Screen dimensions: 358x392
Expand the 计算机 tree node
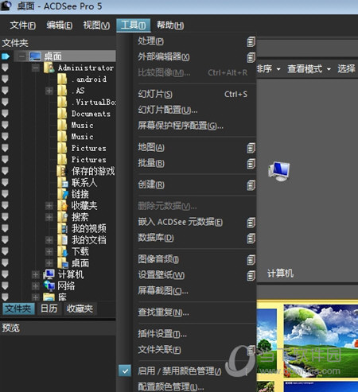(x=36, y=274)
